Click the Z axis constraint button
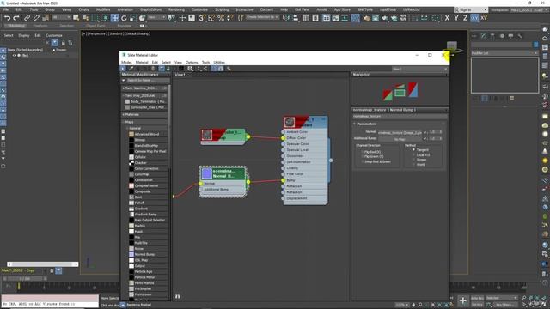This screenshot has width=550, height=309. coord(465,17)
